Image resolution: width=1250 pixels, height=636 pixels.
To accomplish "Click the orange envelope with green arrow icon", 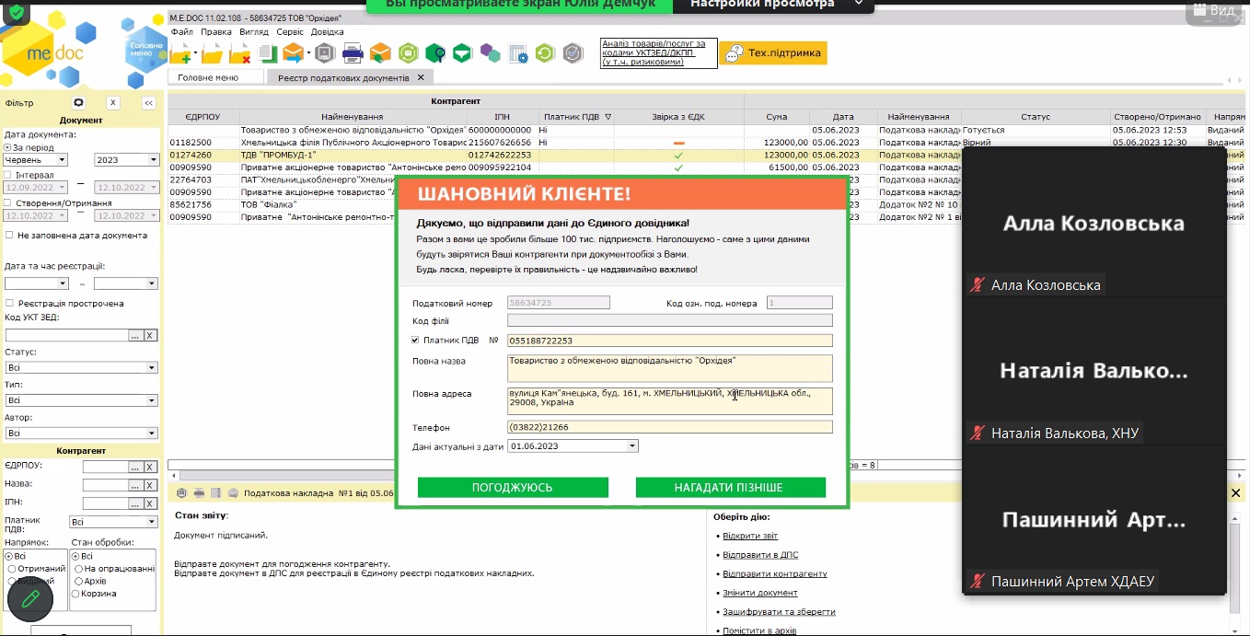I will pos(381,53).
